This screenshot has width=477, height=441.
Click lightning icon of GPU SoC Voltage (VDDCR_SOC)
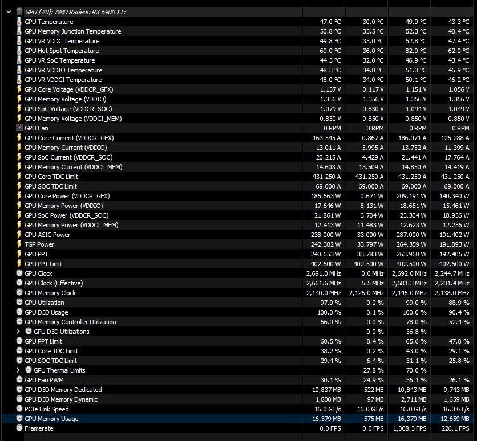pyautogui.click(x=19, y=109)
